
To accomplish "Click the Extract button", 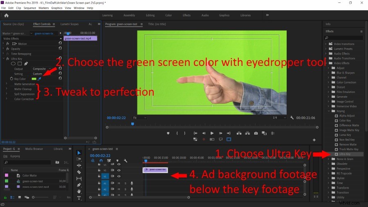I will 247,133.
